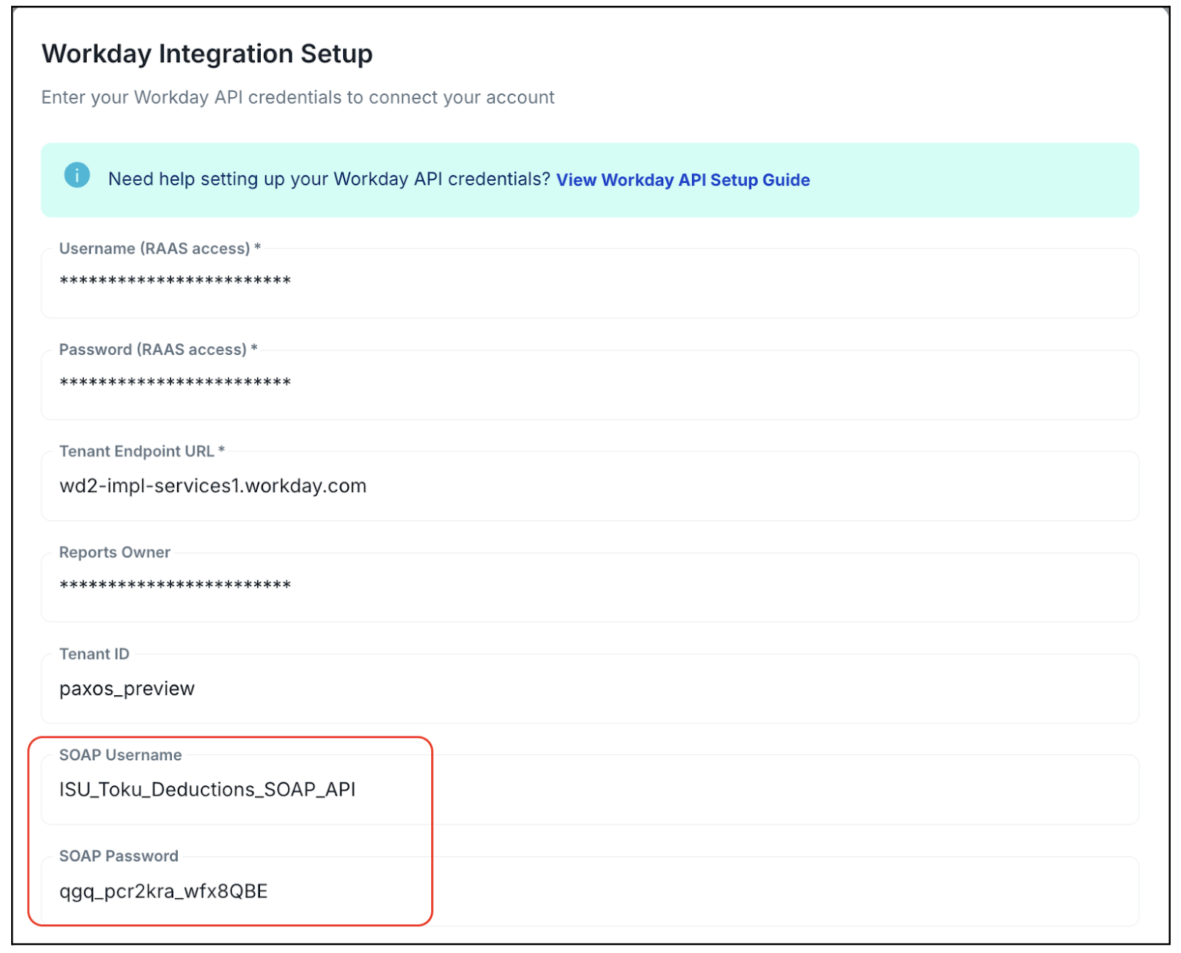This screenshot has width=1181, height=953.
Task: Click 'Need help setting up your Workday API credentials?' text
Action: 329,179
